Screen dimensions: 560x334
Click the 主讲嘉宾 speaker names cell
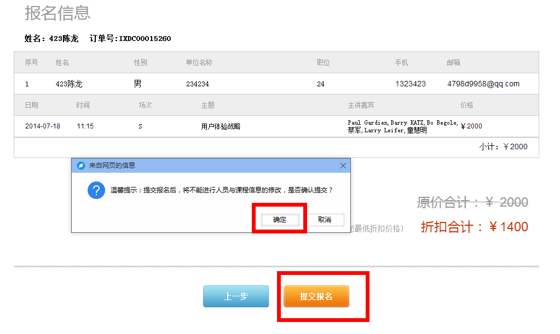(x=403, y=126)
